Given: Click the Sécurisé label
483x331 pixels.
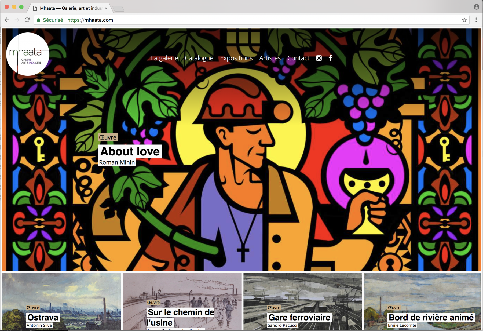Looking at the screenshot, I should click(x=53, y=20).
